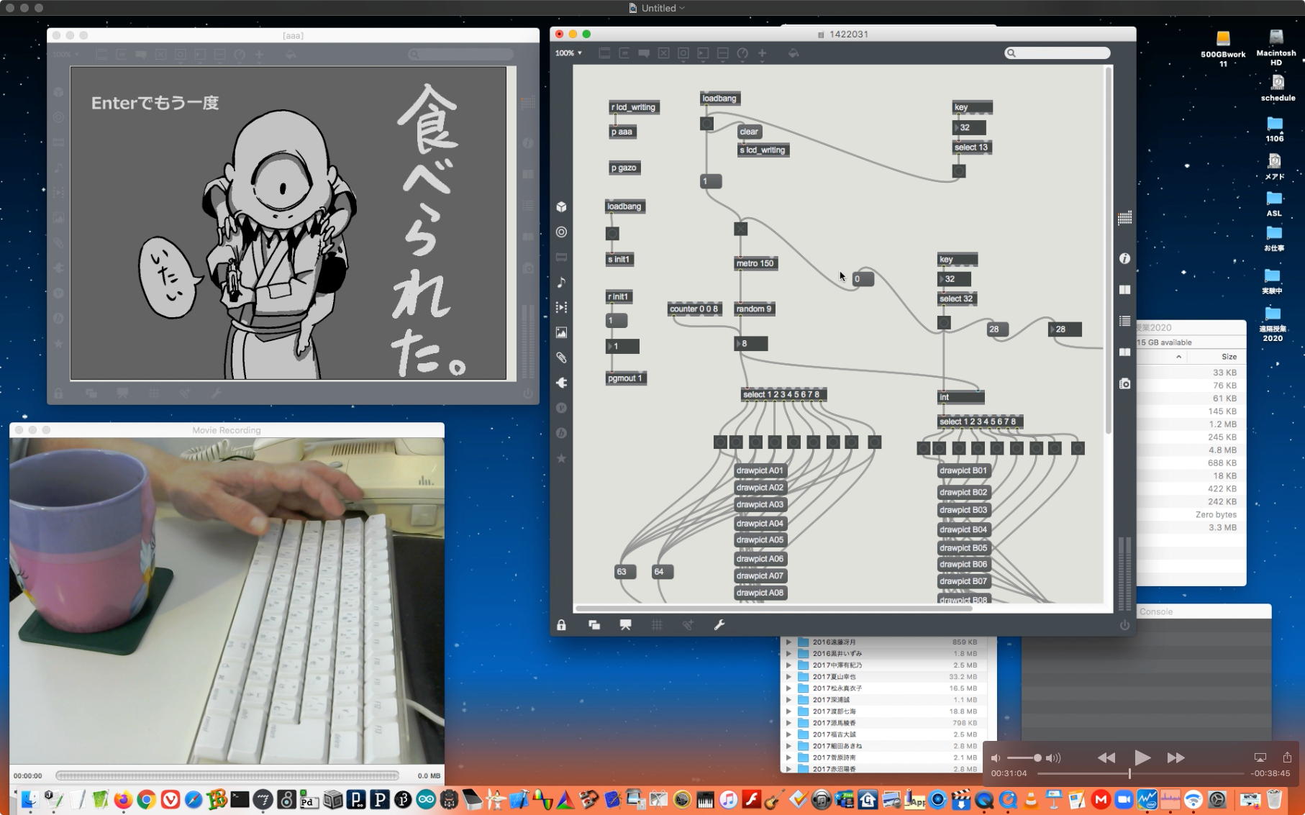1305x815 pixels.
Task: Open the camera snapshots icon in right sidebar
Action: pos(1124,383)
